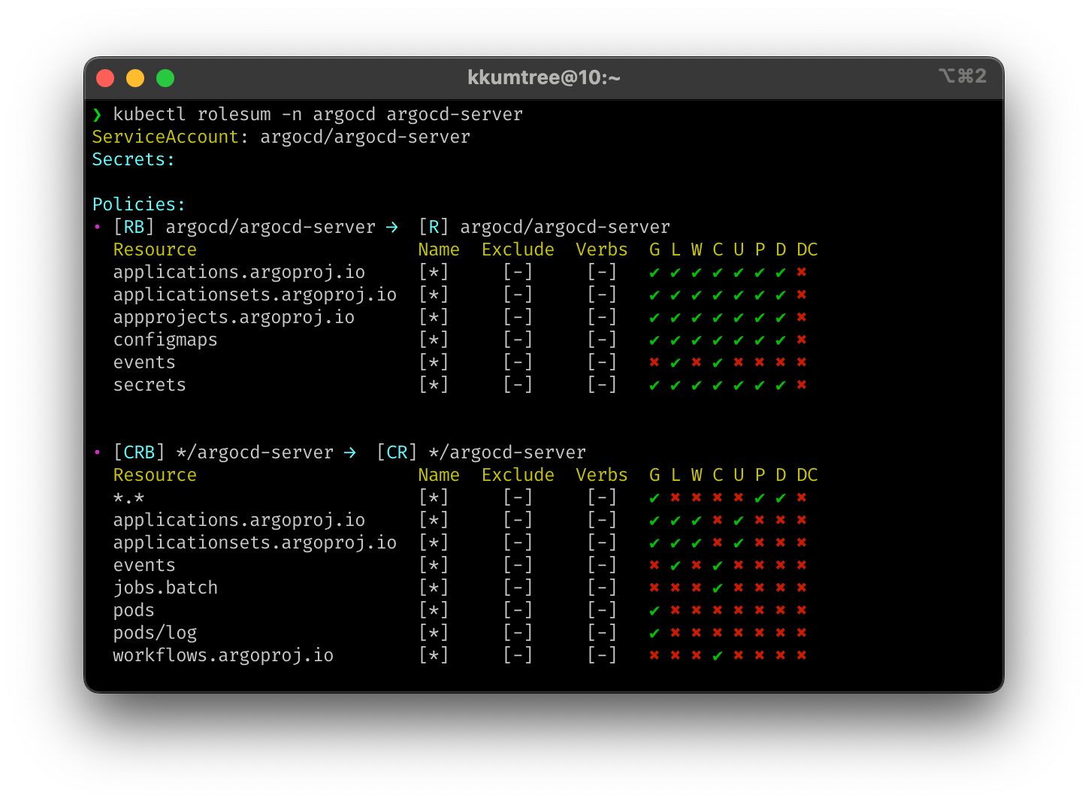The height and width of the screenshot is (804, 1088).
Task: Click the '[R]' role tag
Action: (x=434, y=227)
